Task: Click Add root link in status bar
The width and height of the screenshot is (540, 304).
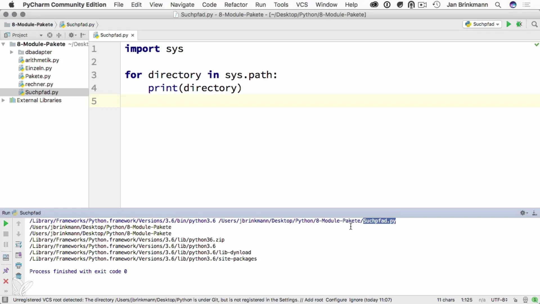Action: coord(314,300)
